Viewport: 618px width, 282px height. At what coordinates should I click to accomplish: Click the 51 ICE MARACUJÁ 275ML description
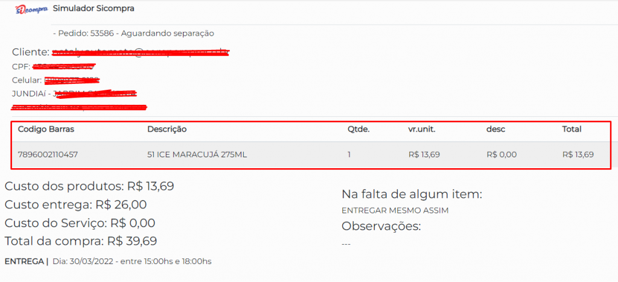tap(197, 154)
